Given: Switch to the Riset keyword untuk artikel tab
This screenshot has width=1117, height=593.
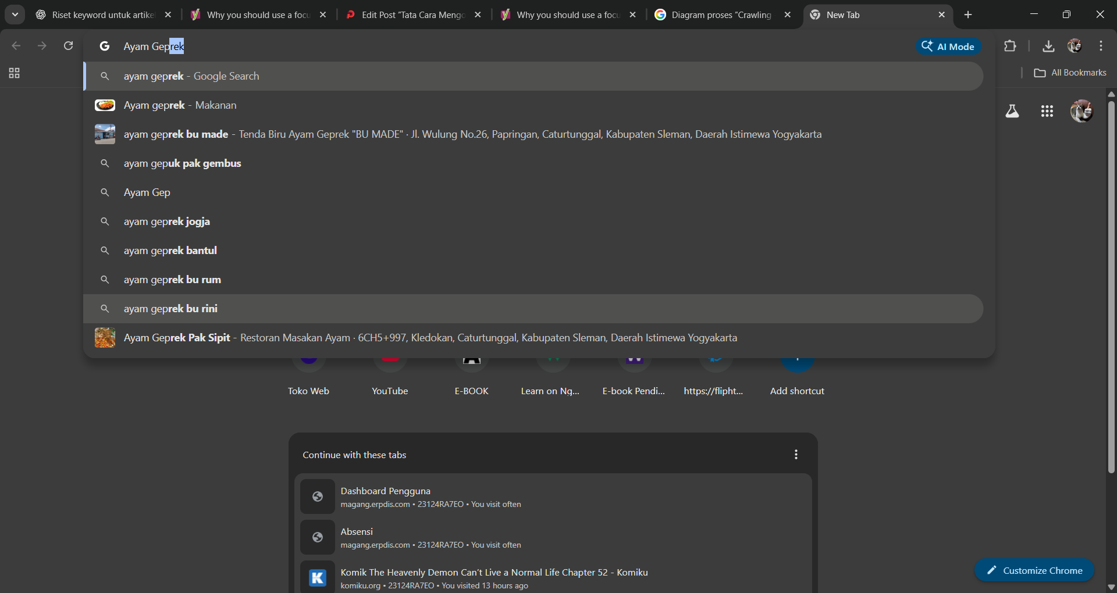Looking at the screenshot, I should pos(104,15).
